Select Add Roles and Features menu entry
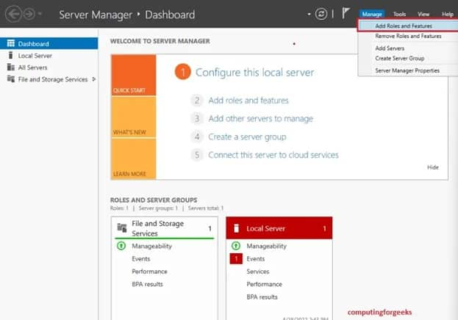Image resolution: width=458 pixels, height=320 pixels. click(x=404, y=26)
